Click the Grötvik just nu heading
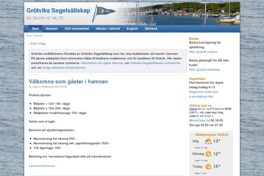Viewport: 264px width, 176px height. [x=200, y=106]
